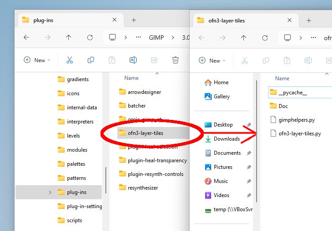Close the plug-ins tab
The height and width of the screenshot is (231, 332).
click(x=115, y=20)
